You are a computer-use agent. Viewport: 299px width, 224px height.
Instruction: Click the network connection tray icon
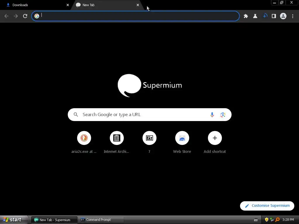click(x=272, y=220)
